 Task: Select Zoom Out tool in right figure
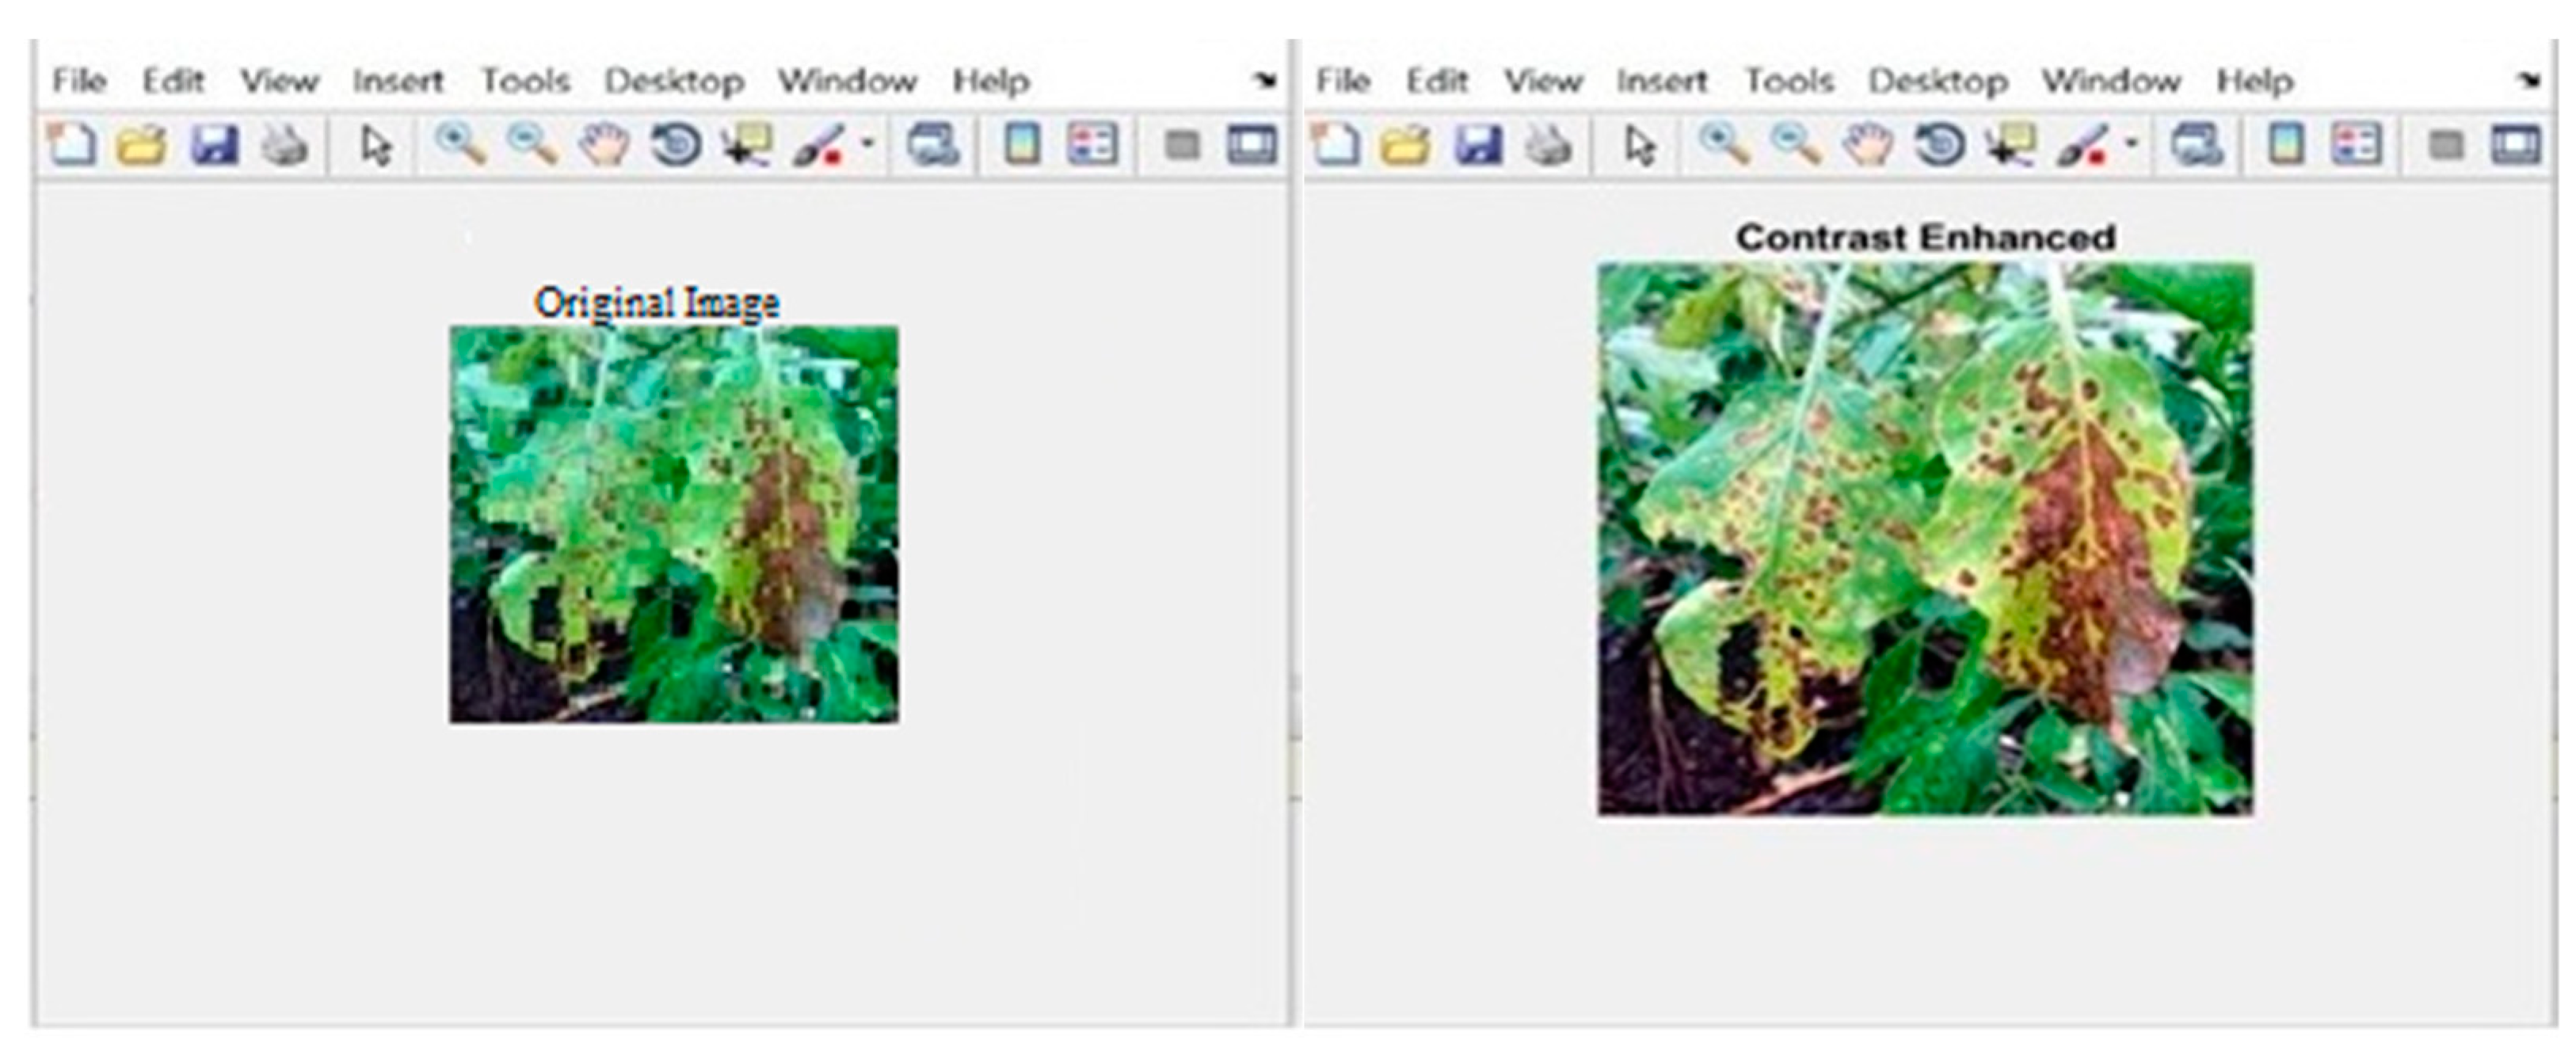coord(1796,146)
